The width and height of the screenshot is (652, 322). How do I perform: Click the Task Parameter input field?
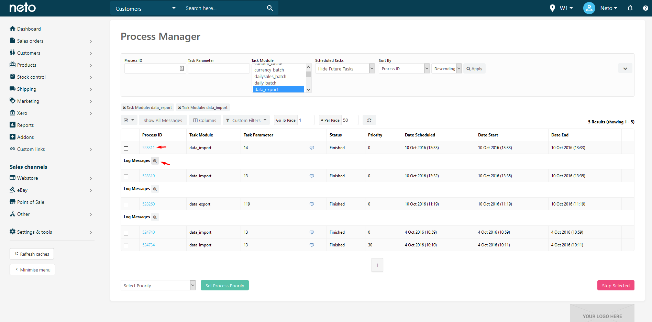pos(219,68)
